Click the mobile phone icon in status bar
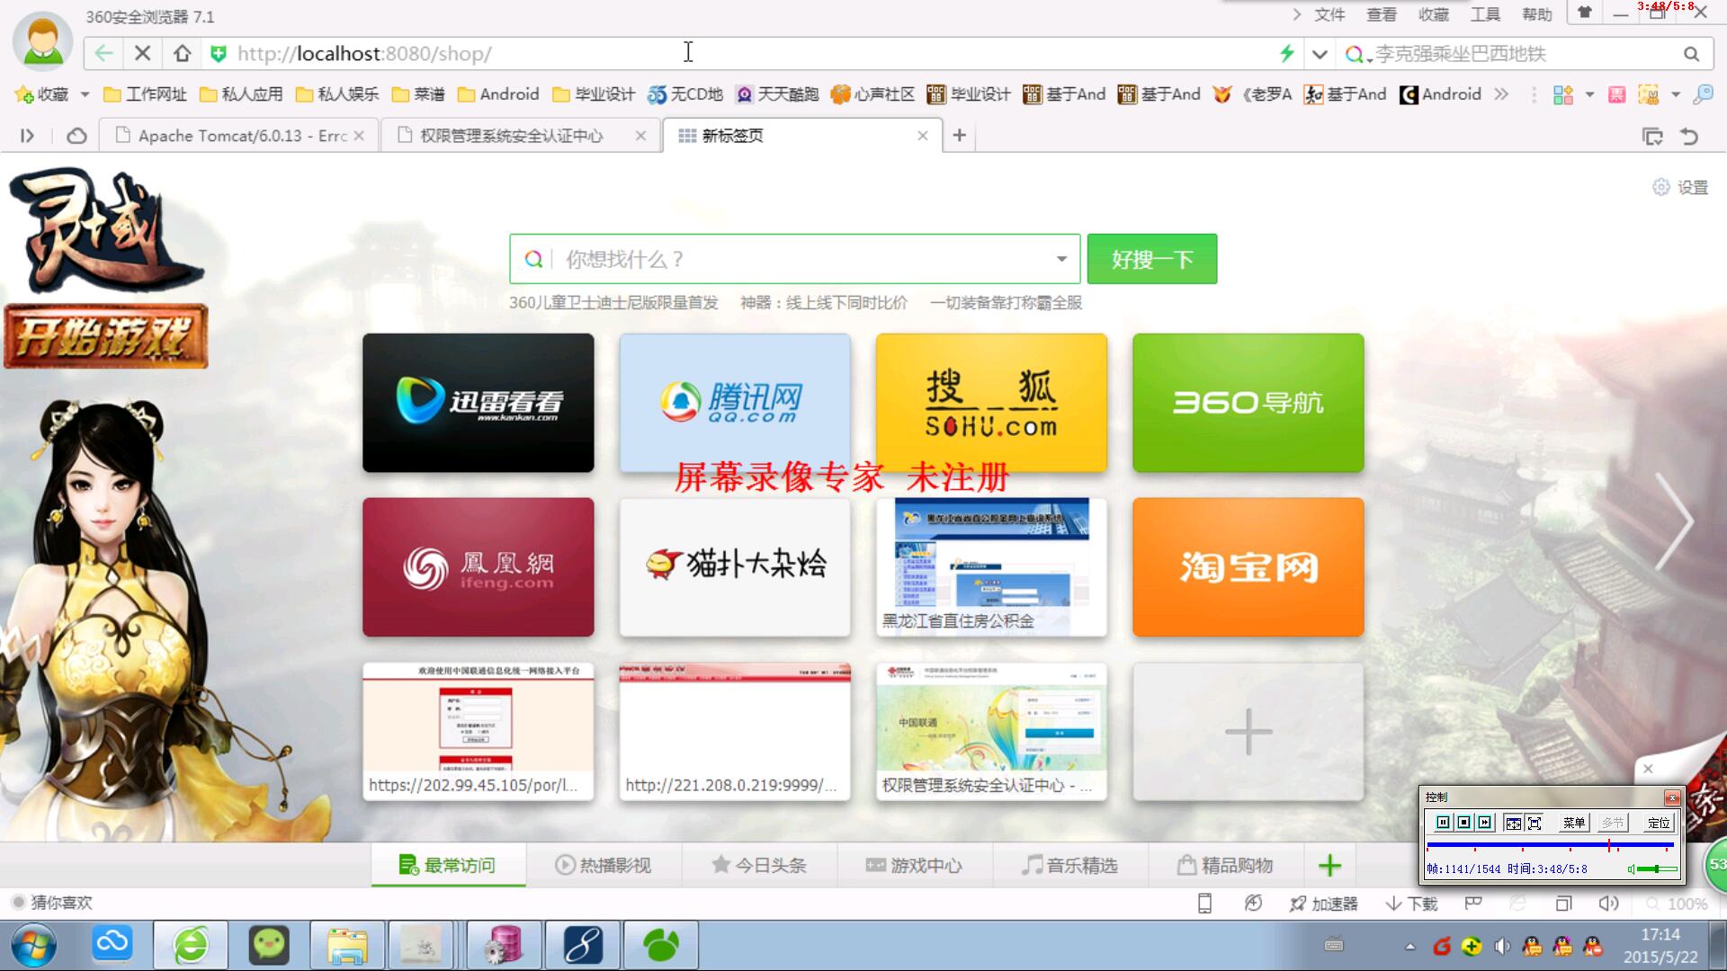 click(x=1204, y=904)
